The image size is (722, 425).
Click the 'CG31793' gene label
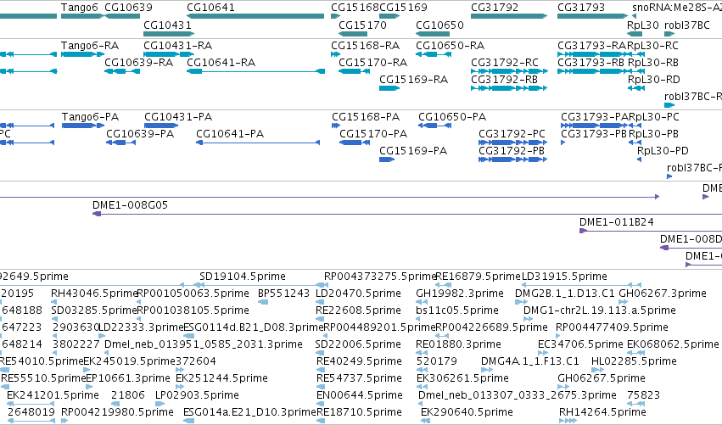[581, 8]
